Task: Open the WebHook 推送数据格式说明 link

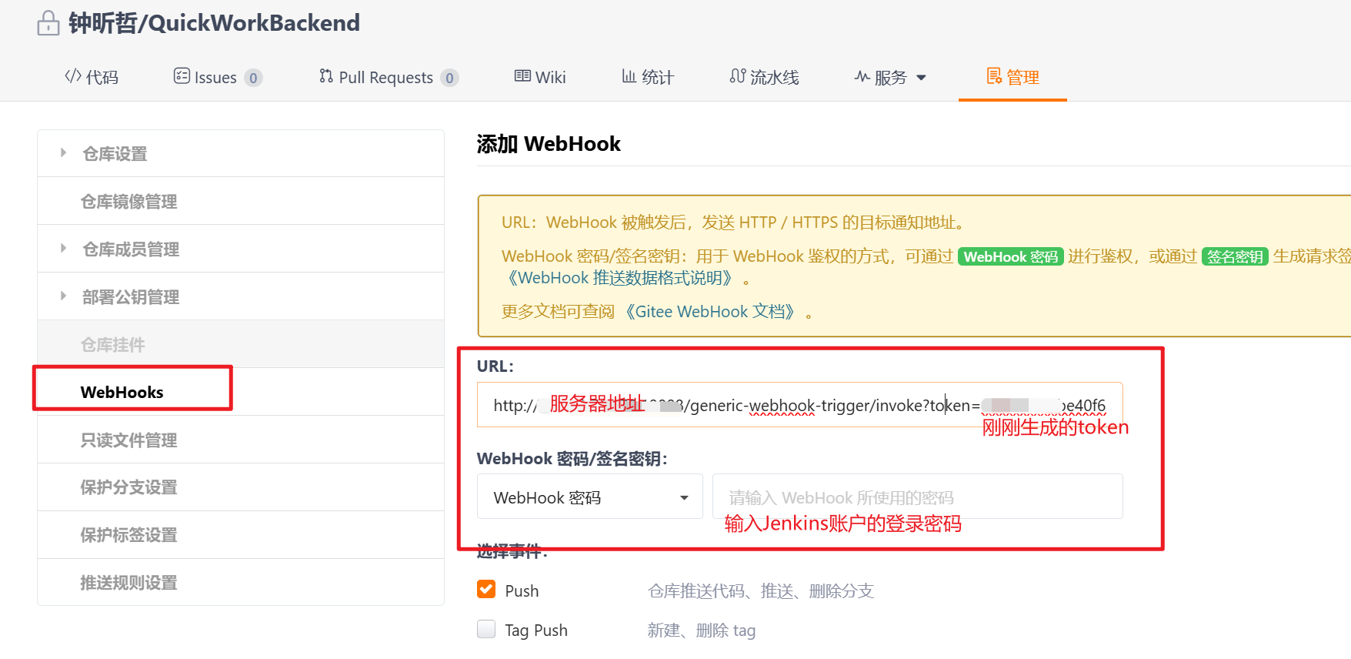Action: tap(620, 278)
